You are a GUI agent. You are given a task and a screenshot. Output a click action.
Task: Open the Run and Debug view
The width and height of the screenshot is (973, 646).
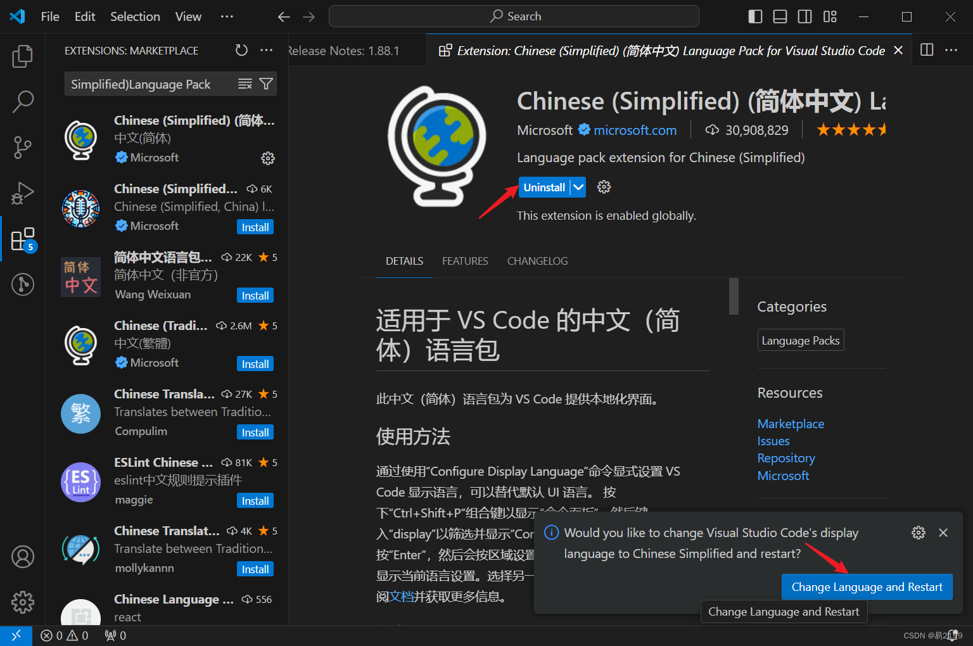click(x=23, y=193)
